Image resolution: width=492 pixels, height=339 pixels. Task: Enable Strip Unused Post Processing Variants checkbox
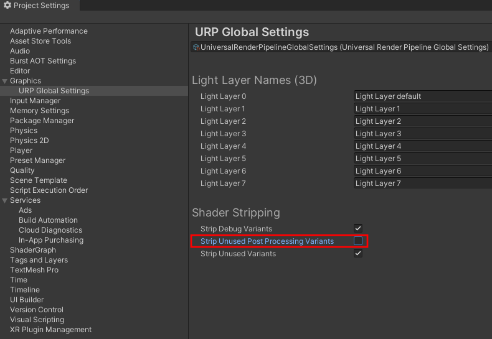358,241
